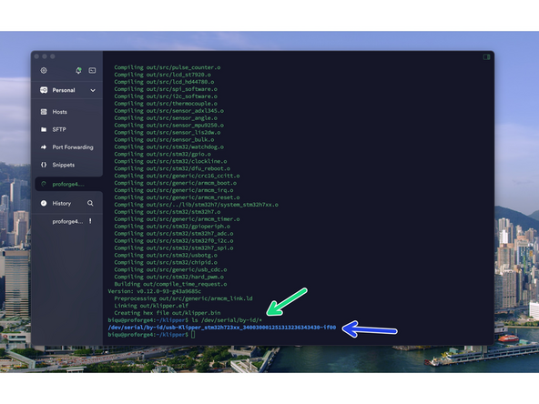Expand the Personal vault dropdown chevron
Image resolution: width=539 pixels, height=404 pixels.
click(x=93, y=90)
